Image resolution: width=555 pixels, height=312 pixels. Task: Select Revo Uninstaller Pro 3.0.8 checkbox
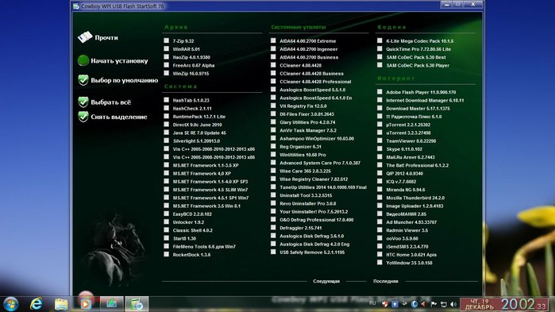coord(273,203)
